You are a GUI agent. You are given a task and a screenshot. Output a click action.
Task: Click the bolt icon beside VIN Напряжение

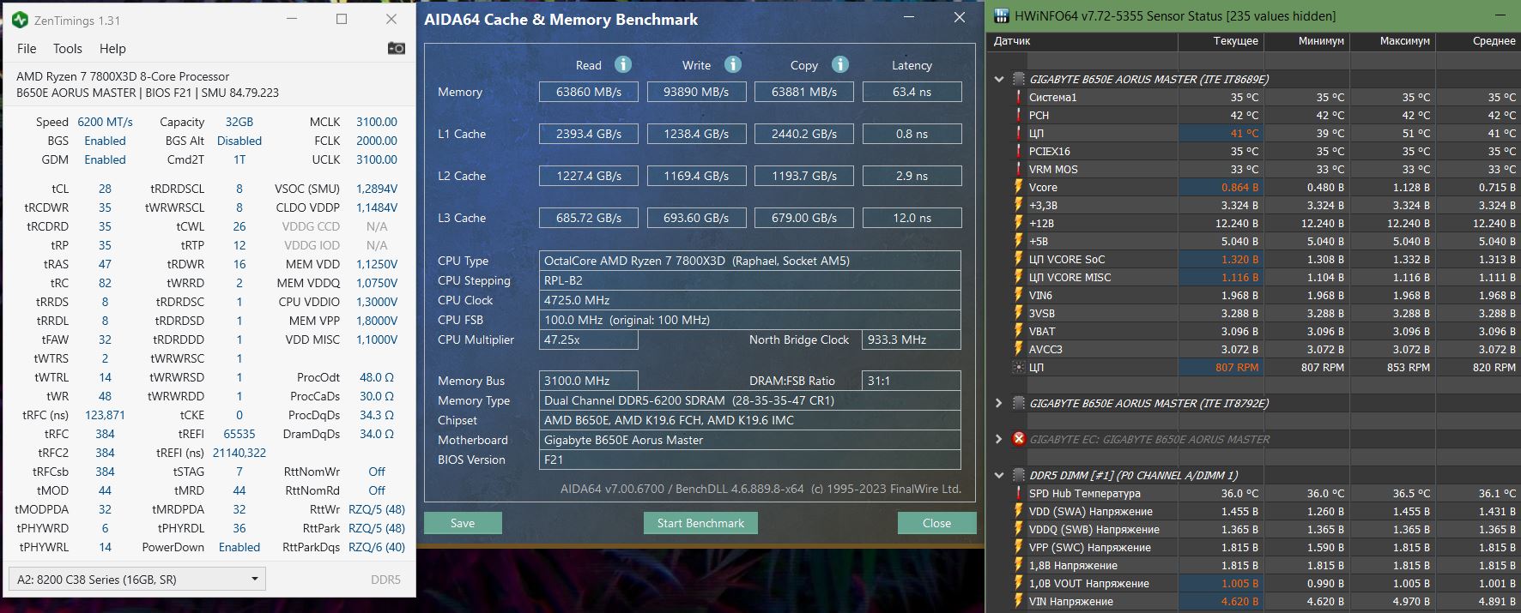pos(1019,601)
